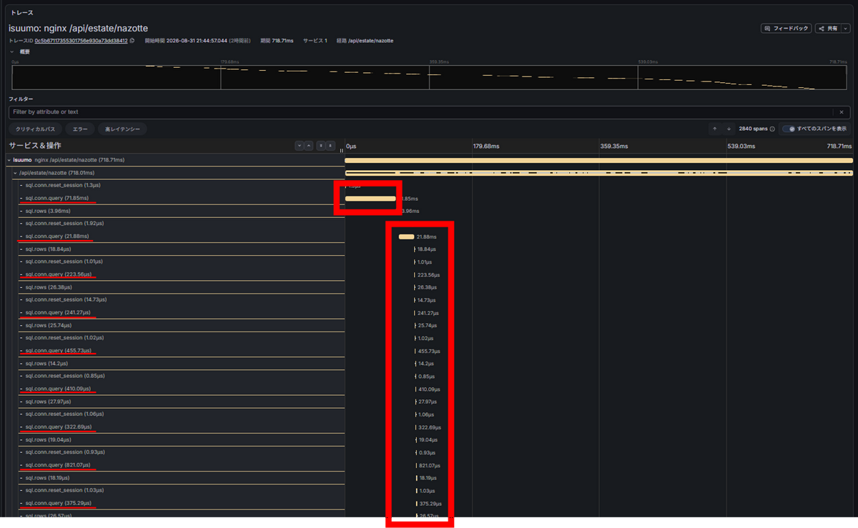Copy the trace ID with the copy icon
858x528 pixels.
[132, 41]
